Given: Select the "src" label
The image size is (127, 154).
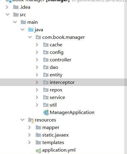Looking at the screenshot, I should (23, 15).
